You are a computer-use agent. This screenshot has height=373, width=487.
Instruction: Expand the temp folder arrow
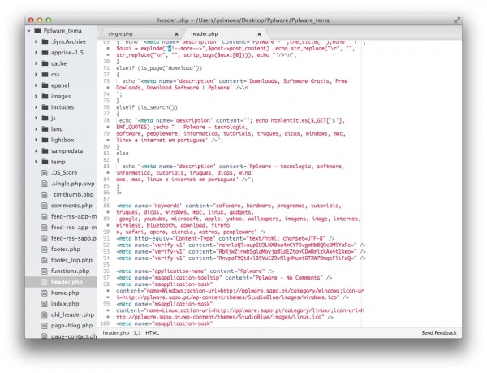tap(36, 162)
